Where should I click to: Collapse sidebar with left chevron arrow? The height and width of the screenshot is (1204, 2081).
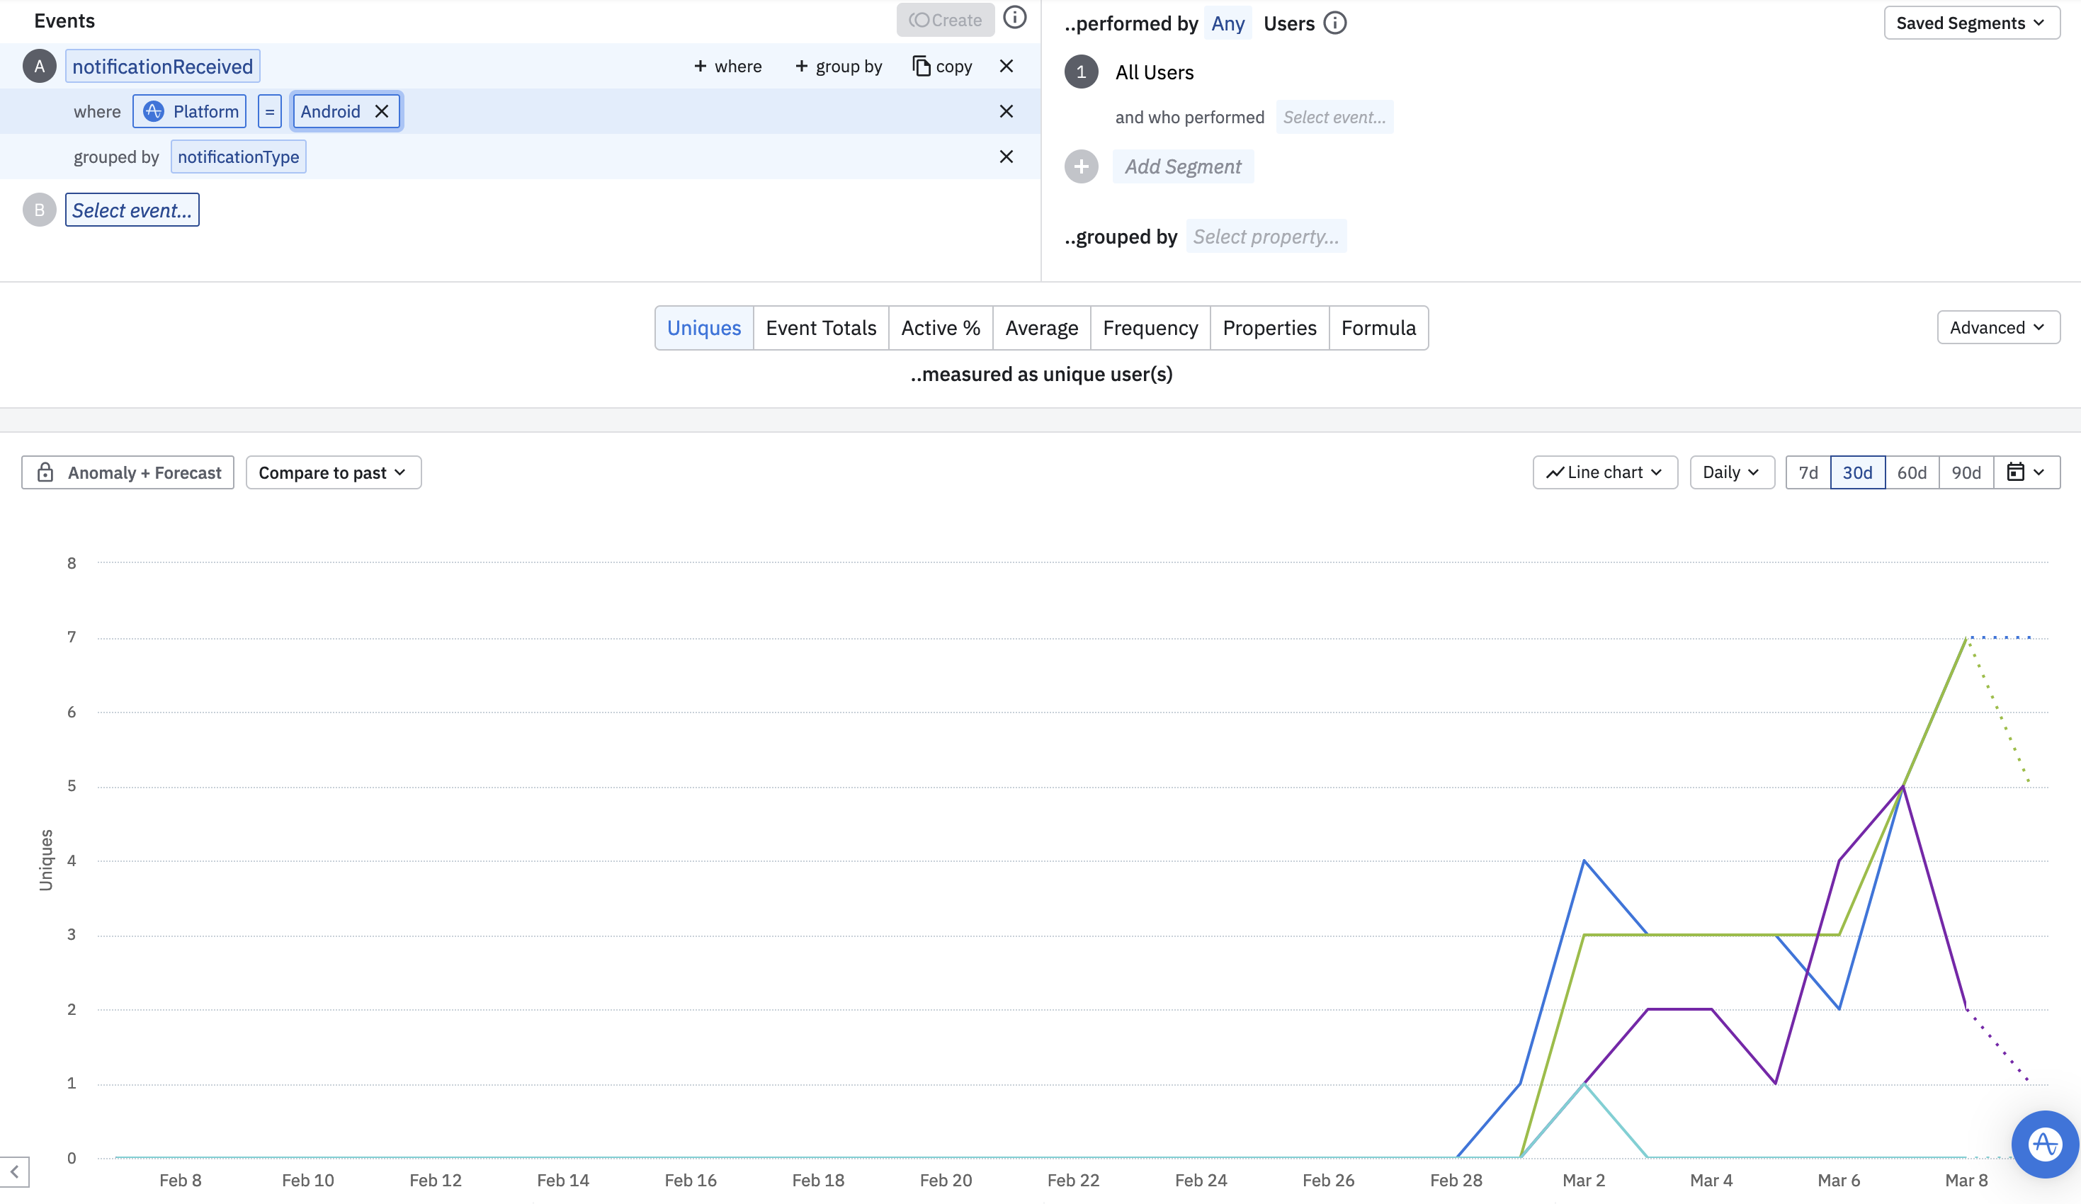[x=15, y=1172]
